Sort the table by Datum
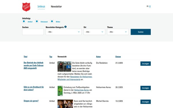This screenshot has height=108, width=173. 118,57
